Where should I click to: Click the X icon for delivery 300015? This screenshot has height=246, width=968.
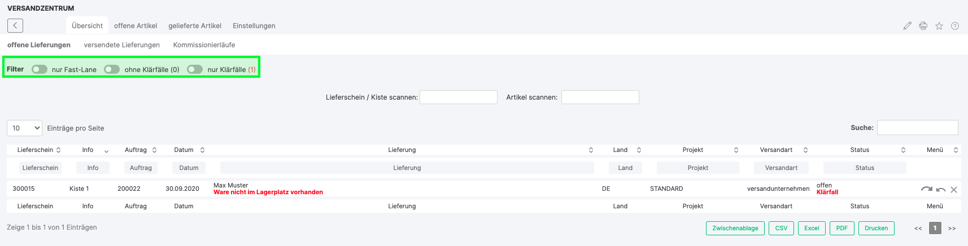[953, 190]
